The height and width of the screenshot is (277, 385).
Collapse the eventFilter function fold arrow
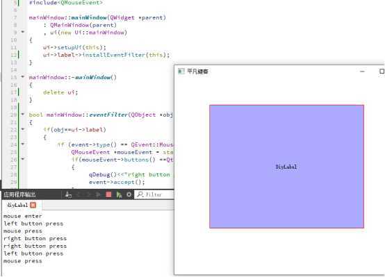point(23,114)
